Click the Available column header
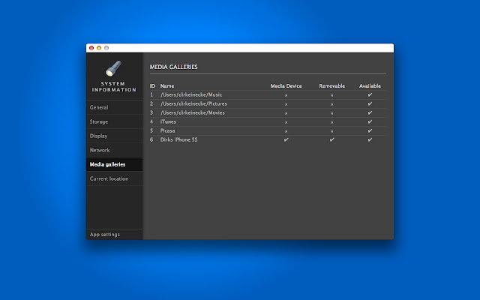The height and width of the screenshot is (300, 480). [x=370, y=86]
